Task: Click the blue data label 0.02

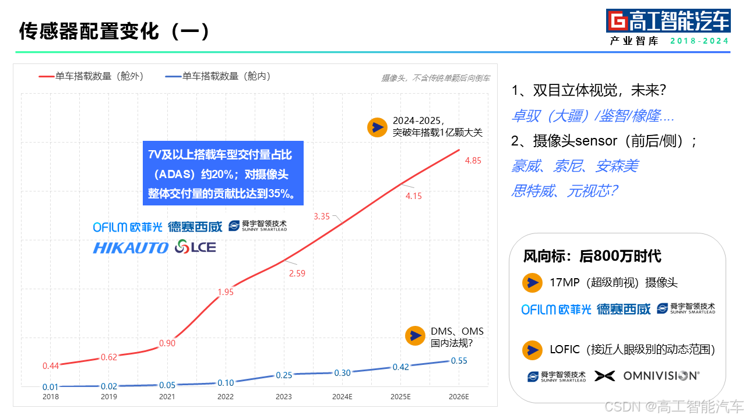Action: pyautogui.click(x=109, y=386)
